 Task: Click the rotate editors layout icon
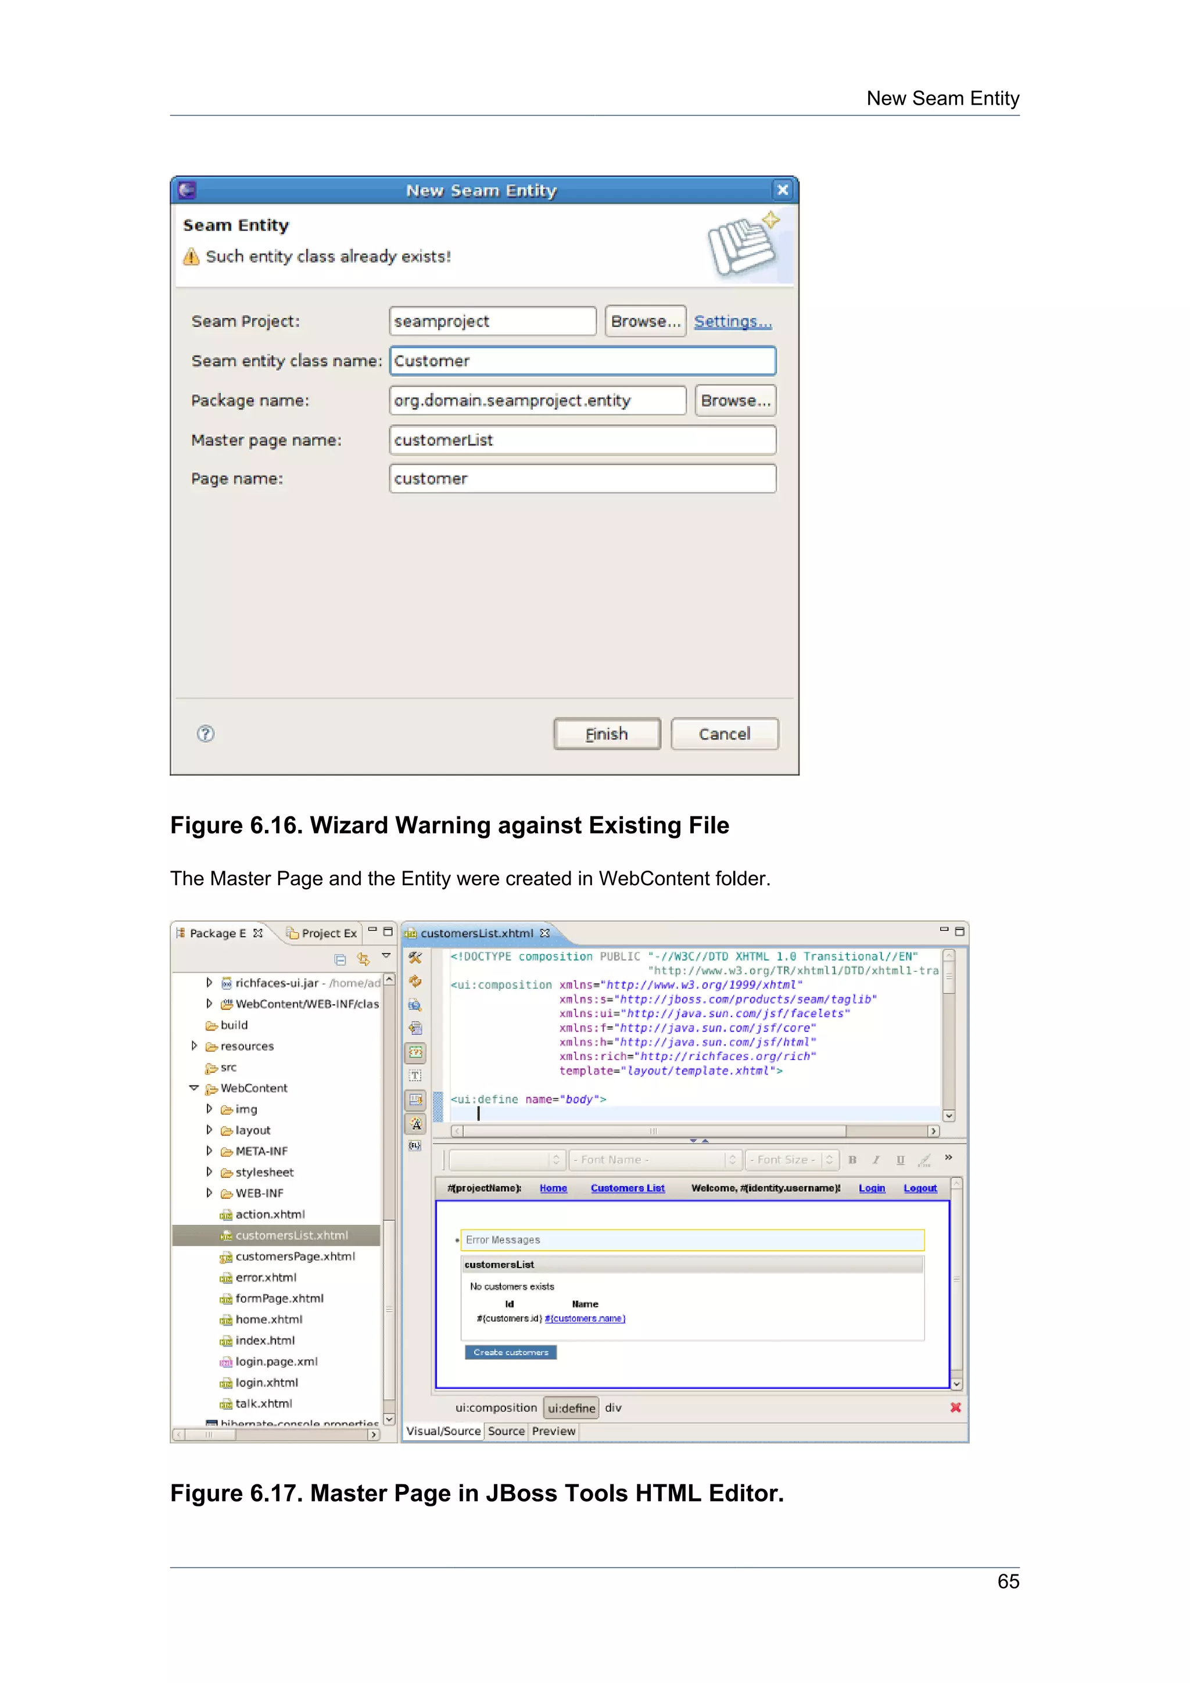[415, 1029]
